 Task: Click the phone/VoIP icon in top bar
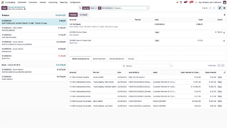click(x=181, y=2)
